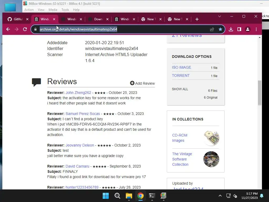Click SHOW ALL files link
This screenshot has width=269, height=202.
tap(180, 89)
